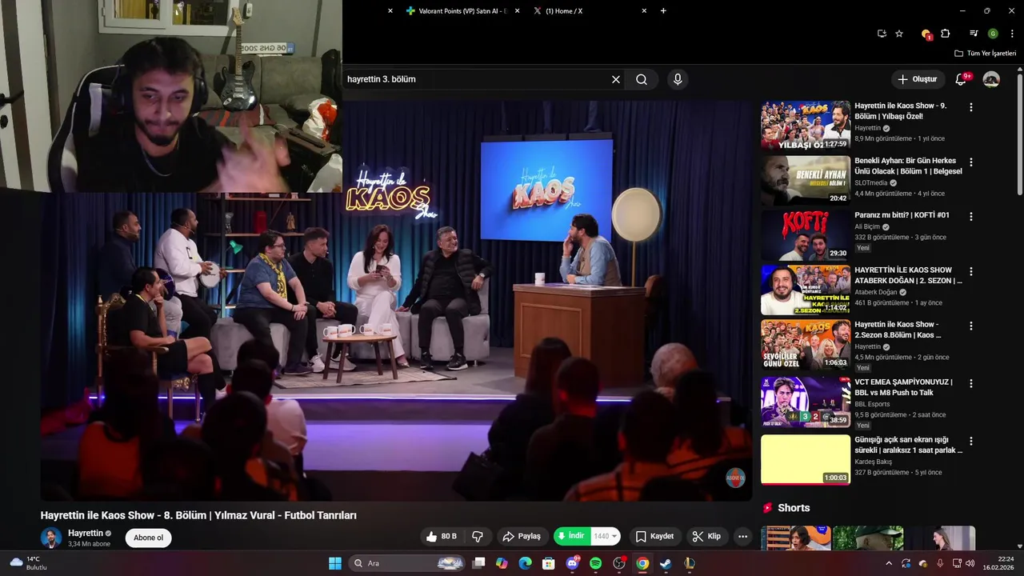The height and width of the screenshot is (576, 1024).
Task: Open Discord from the taskbar
Action: 572,563
